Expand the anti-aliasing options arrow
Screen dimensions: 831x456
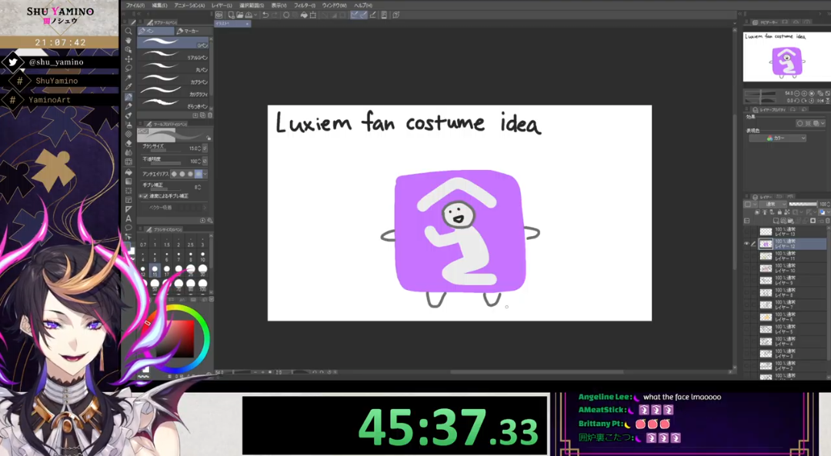point(205,175)
